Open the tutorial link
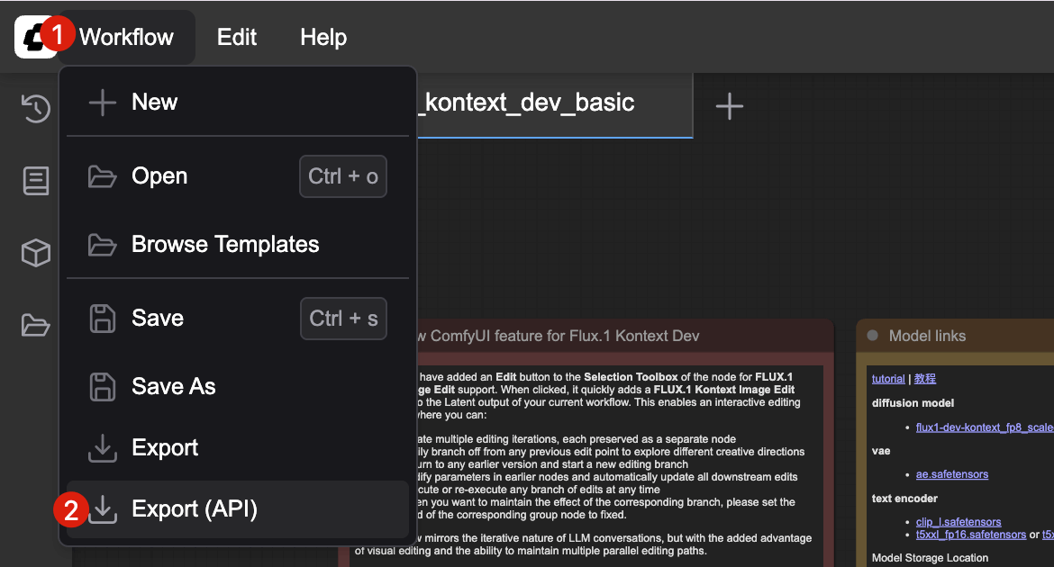 pos(888,379)
